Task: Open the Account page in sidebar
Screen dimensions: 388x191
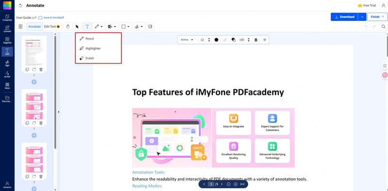Action: coord(7,185)
